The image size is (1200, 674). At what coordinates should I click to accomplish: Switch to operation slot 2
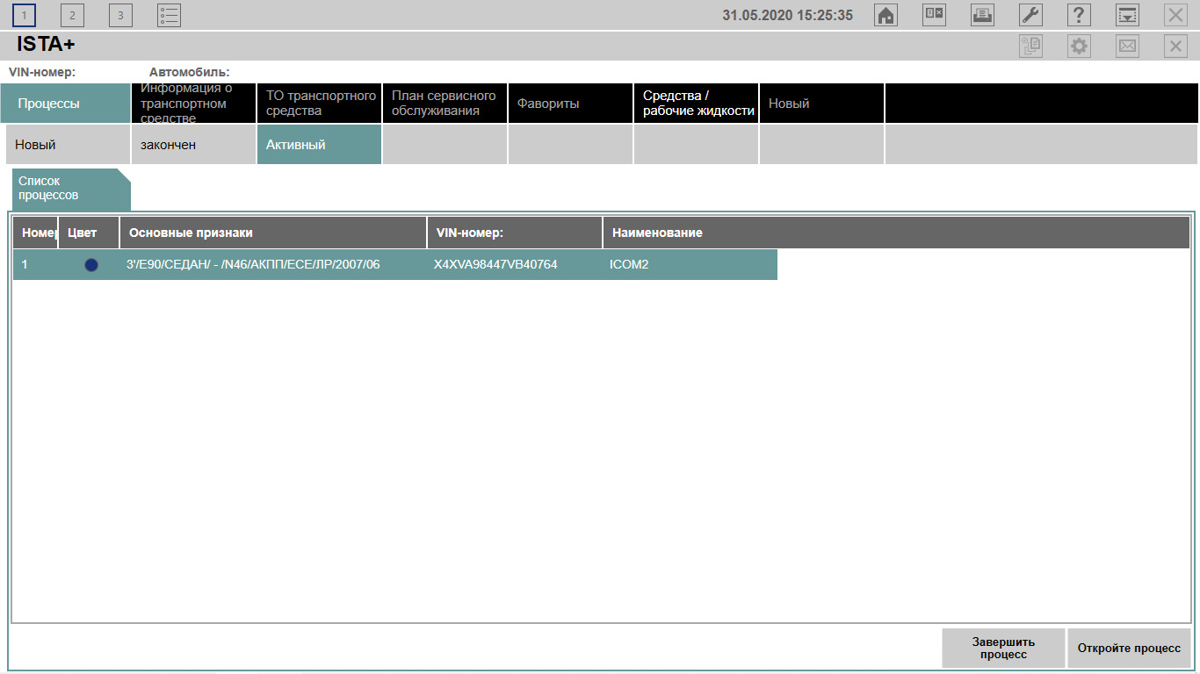tap(72, 15)
